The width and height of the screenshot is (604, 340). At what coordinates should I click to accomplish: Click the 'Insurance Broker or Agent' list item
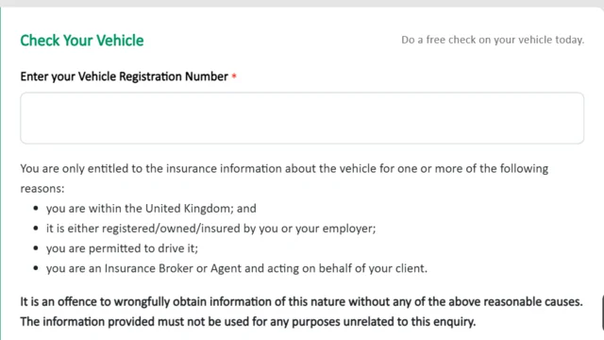pos(237,268)
